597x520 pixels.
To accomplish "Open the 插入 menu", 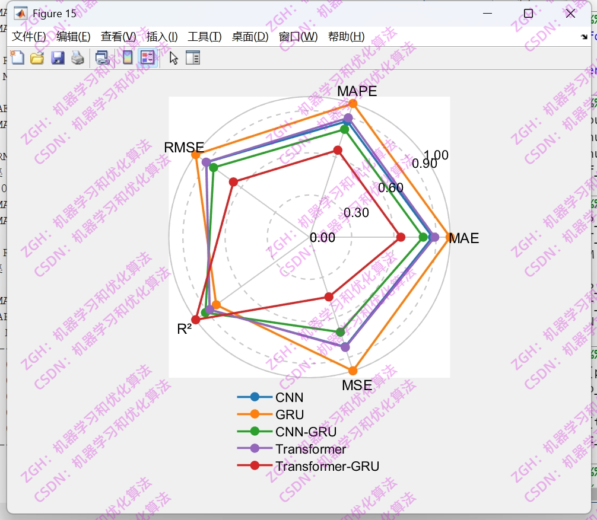I will pyautogui.click(x=160, y=36).
